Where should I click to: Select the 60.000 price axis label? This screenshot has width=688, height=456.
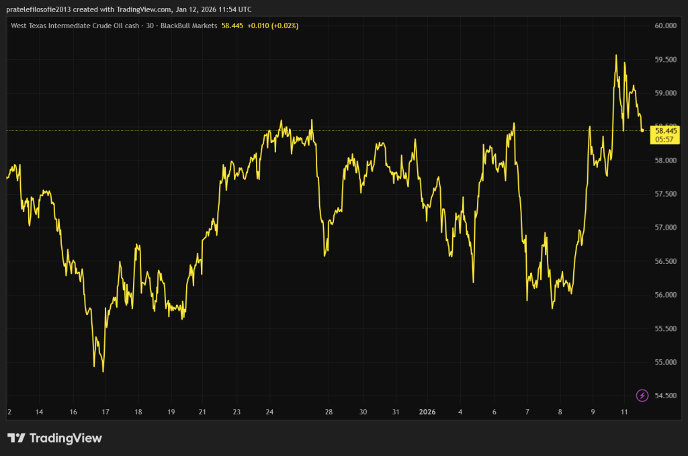(664, 26)
